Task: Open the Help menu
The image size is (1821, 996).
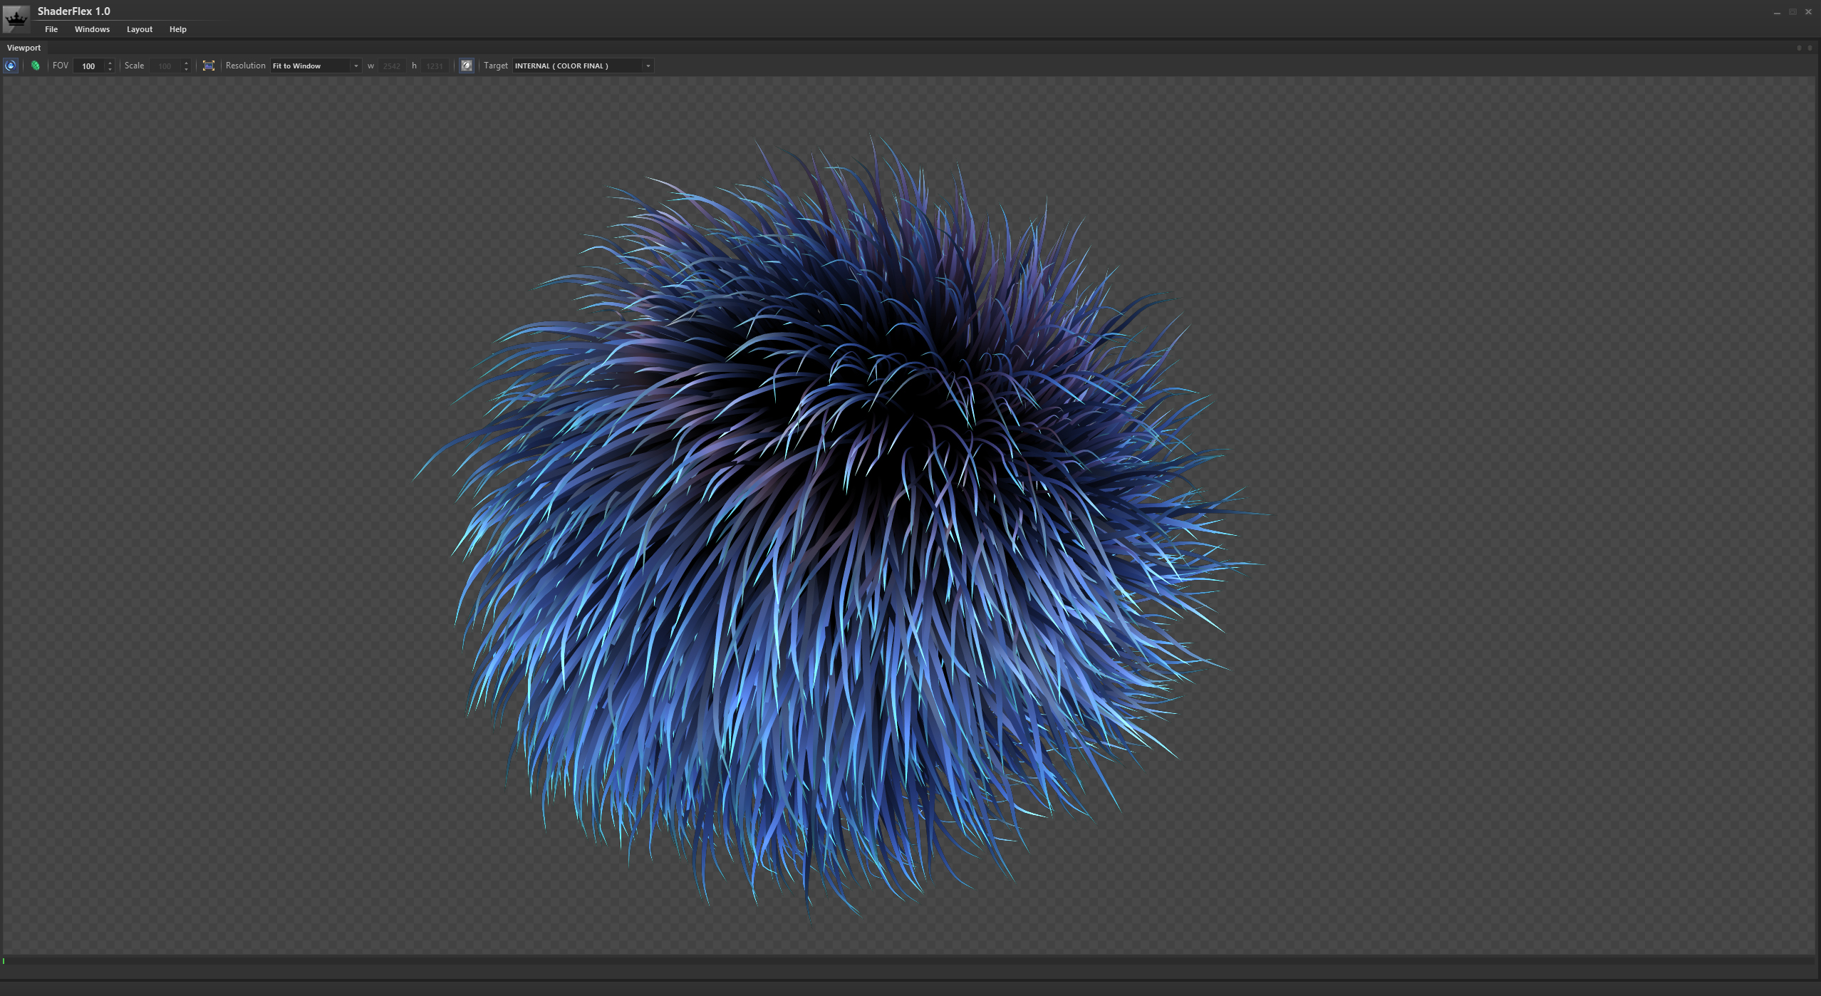Action: tap(177, 29)
